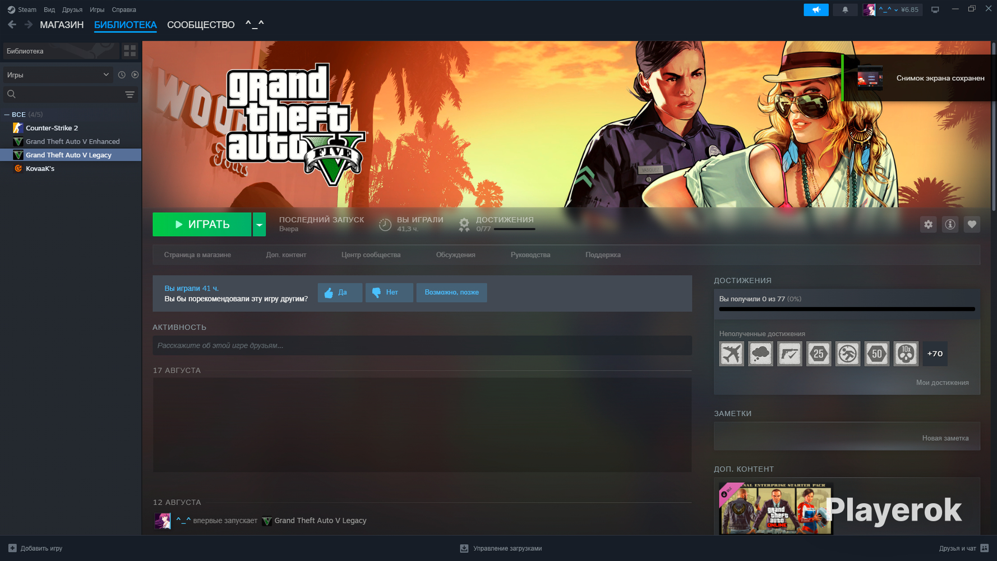The width and height of the screenshot is (997, 561).
Task: Start the game with ИГРАТЬ button
Action: tap(202, 224)
